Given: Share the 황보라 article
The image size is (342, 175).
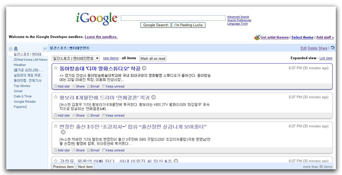Looking at the screenshot, I should point(79,115).
